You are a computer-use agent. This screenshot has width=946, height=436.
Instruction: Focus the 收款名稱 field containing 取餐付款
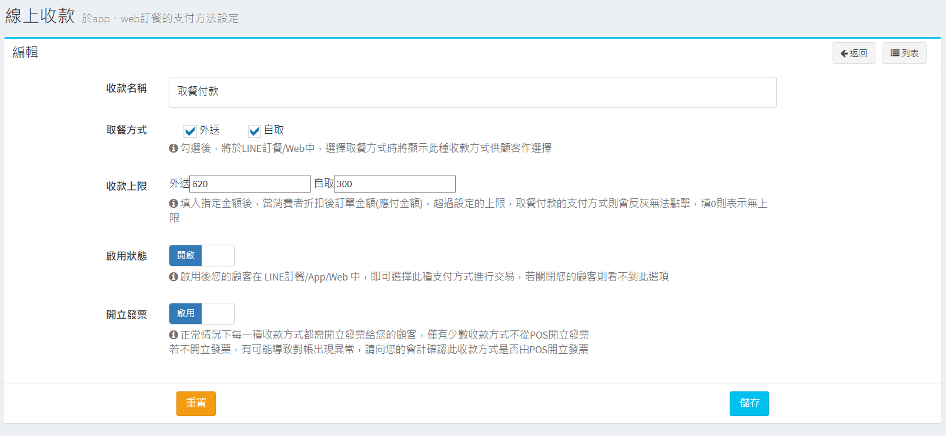[x=472, y=92]
